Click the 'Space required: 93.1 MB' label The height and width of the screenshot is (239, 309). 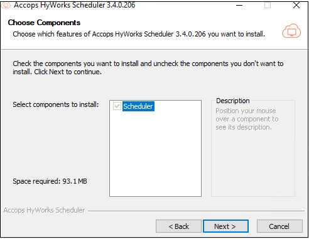pyautogui.click(x=50, y=181)
